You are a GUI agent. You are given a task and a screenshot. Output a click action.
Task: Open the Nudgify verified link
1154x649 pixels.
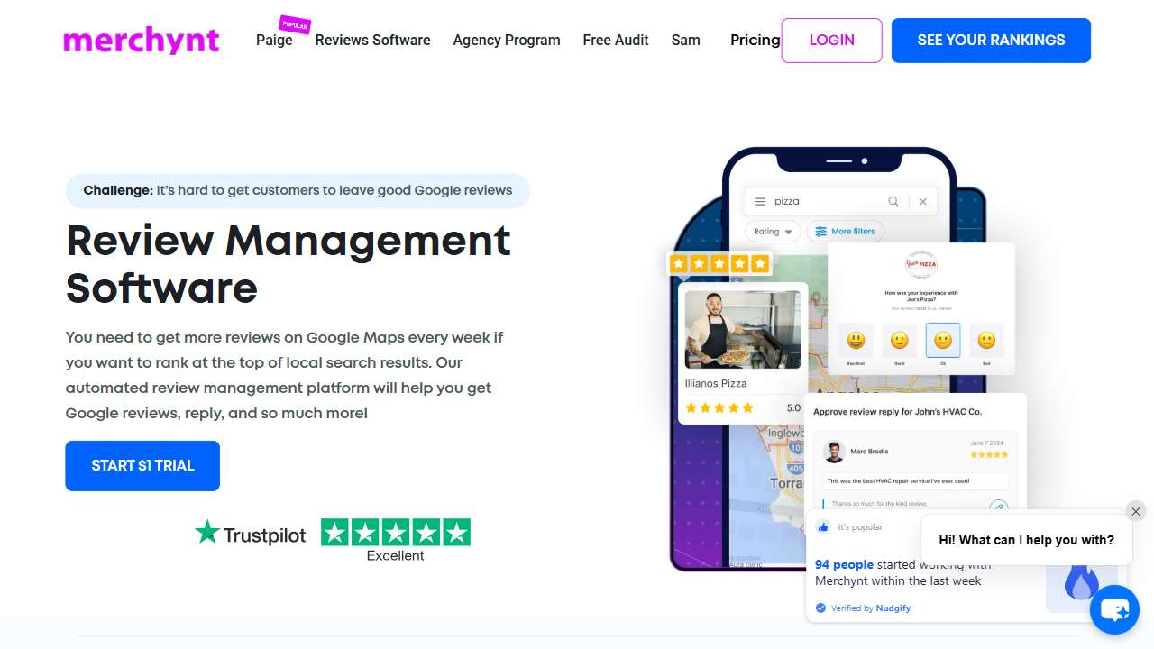click(x=892, y=608)
